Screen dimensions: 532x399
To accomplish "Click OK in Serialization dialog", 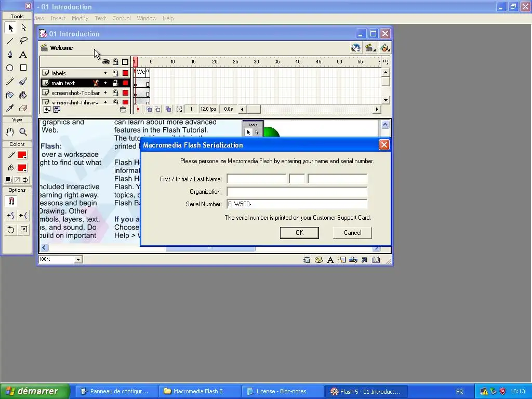I will [299, 233].
